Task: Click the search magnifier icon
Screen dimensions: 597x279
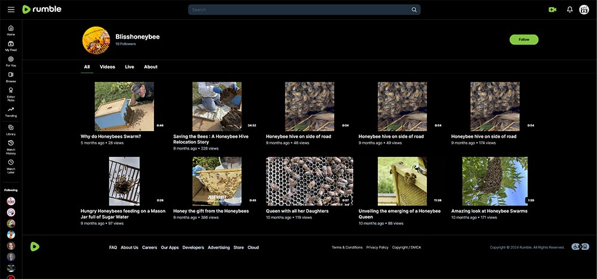Action: tap(414, 10)
